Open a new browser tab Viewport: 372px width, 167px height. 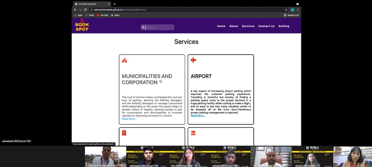[x=115, y=4]
